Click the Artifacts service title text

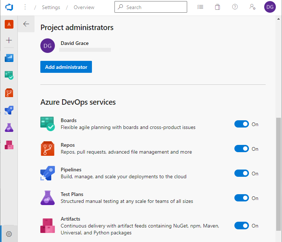point(70,219)
